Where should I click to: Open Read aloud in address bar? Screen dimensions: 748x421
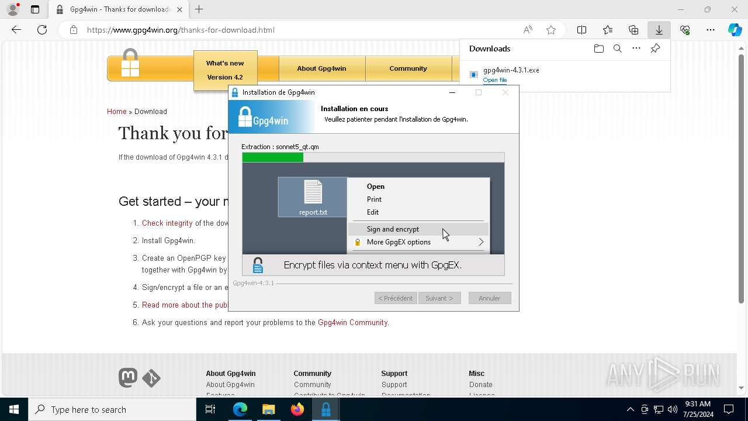(x=528, y=30)
